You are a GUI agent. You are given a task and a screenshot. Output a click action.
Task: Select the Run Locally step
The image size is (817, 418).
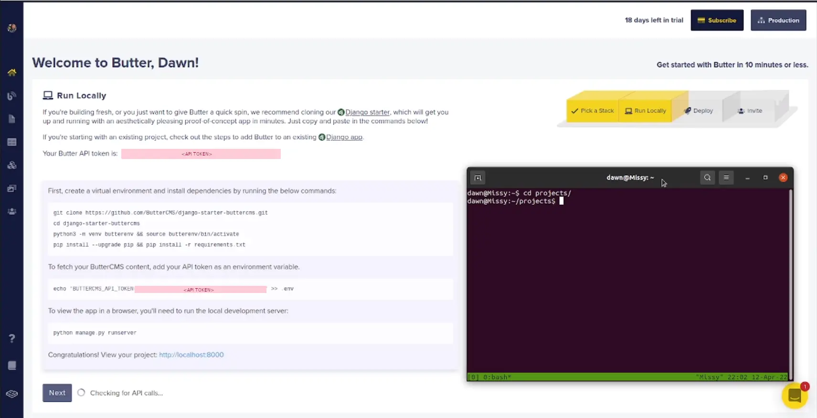click(645, 111)
